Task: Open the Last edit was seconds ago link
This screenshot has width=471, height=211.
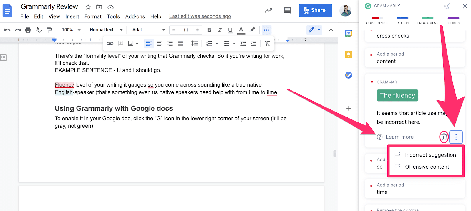Action: coord(200,16)
